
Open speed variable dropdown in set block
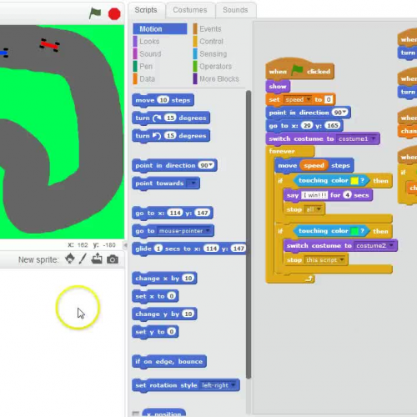[309, 99]
